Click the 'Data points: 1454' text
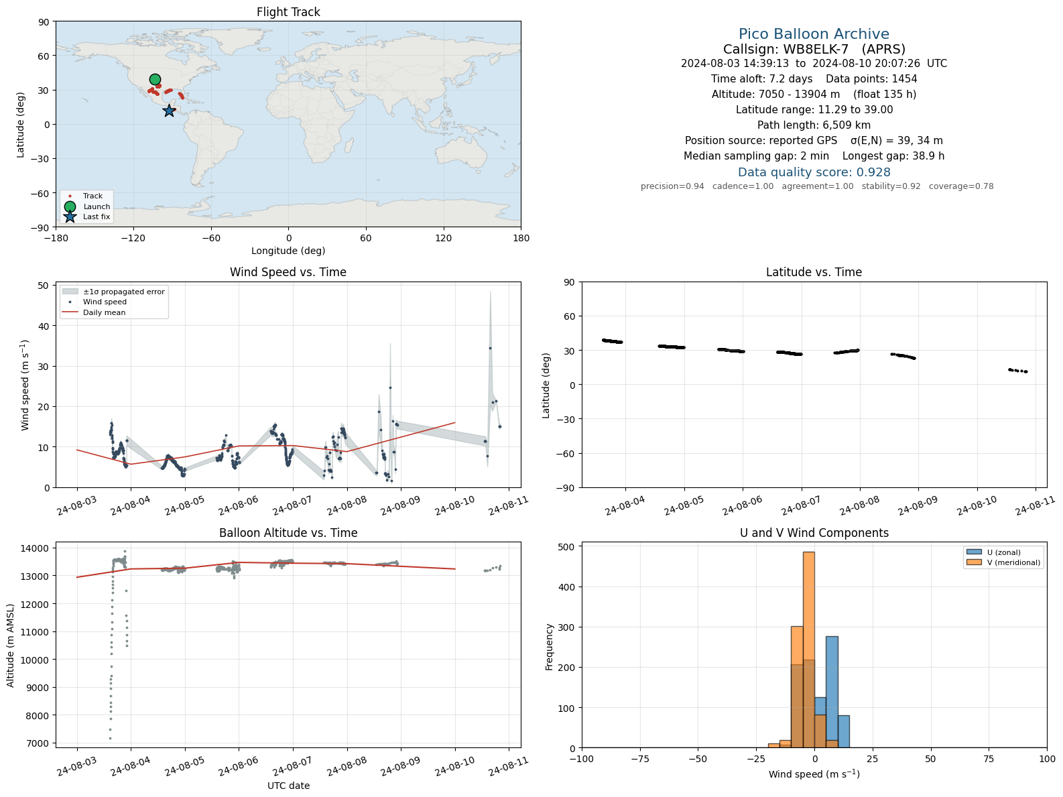This screenshot has height=797, width=1063. [871, 79]
